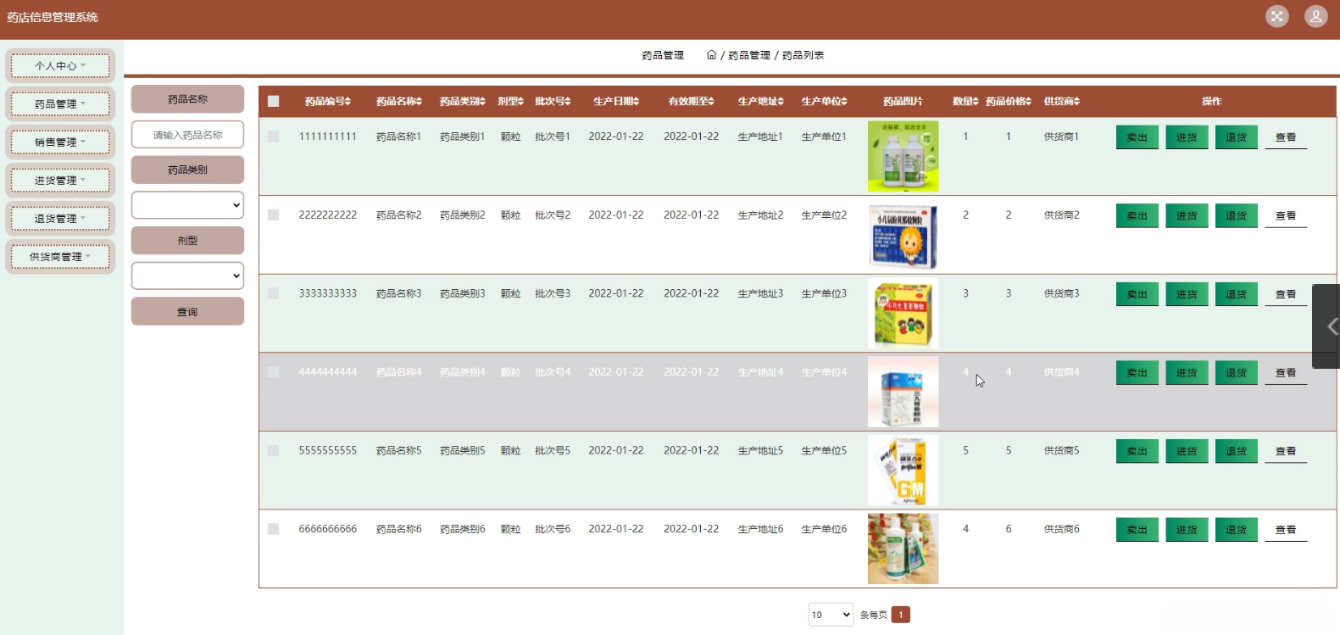The image size is (1340, 635).
Task: Tick the checkbox for row 3333333333
Action: click(273, 293)
